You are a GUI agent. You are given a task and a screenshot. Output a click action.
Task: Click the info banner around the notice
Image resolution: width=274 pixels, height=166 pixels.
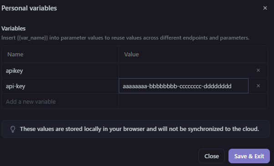pyautogui.click(x=136, y=129)
